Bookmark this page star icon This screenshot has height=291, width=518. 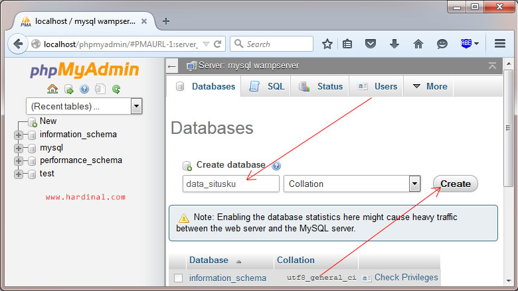coord(327,44)
